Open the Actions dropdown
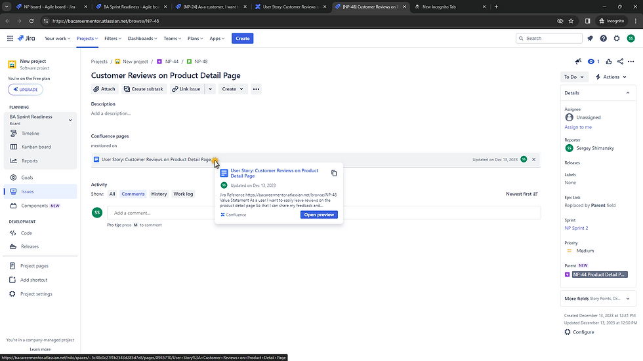643x361 pixels. click(x=611, y=77)
